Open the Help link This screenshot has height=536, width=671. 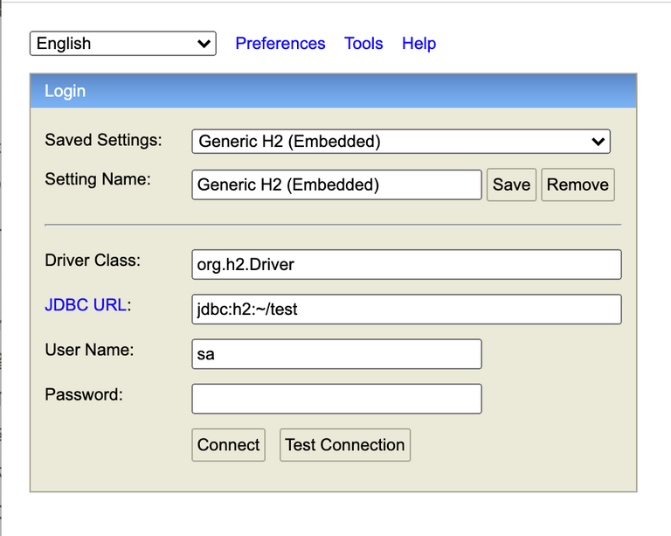coord(419,43)
